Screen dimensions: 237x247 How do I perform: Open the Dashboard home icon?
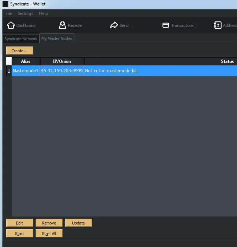11,25
